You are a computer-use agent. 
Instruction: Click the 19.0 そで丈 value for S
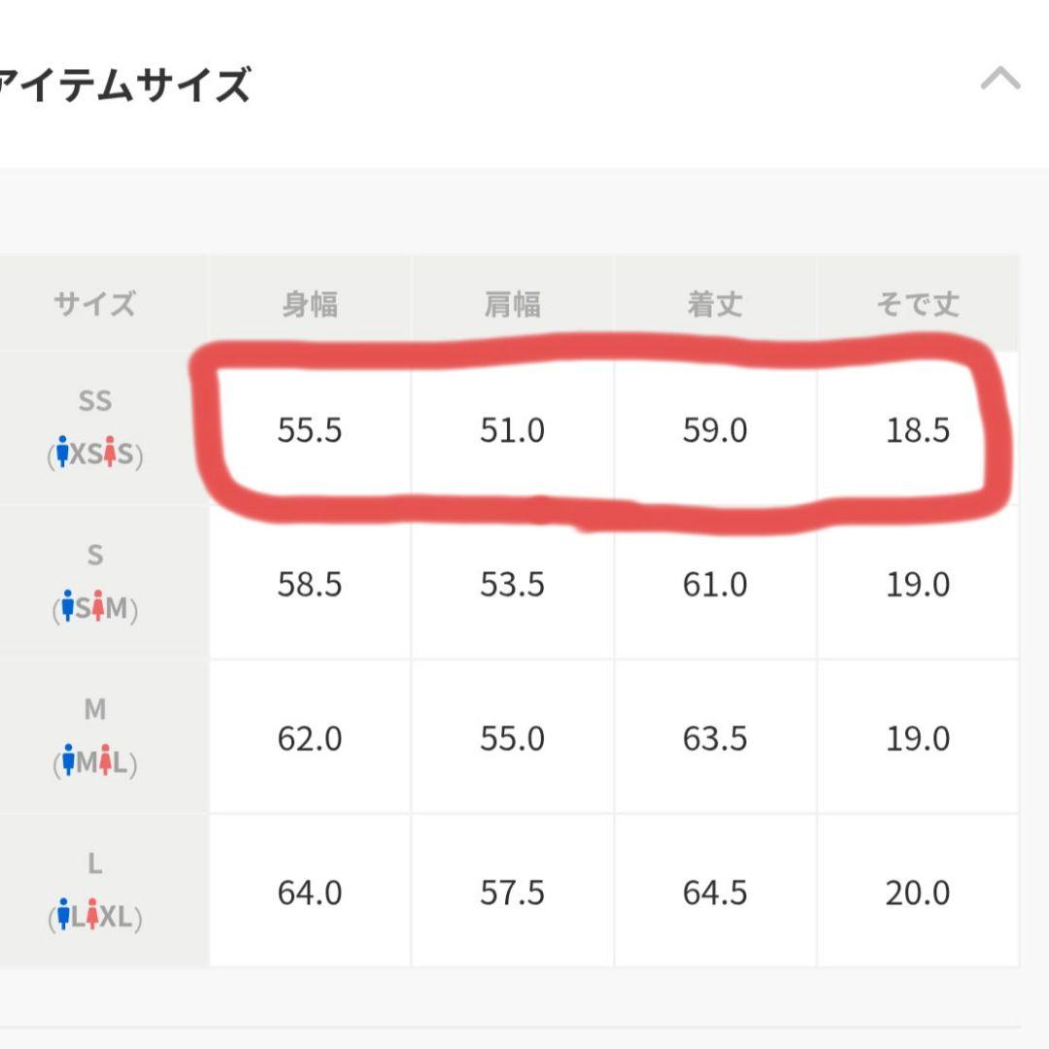tap(918, 585)
